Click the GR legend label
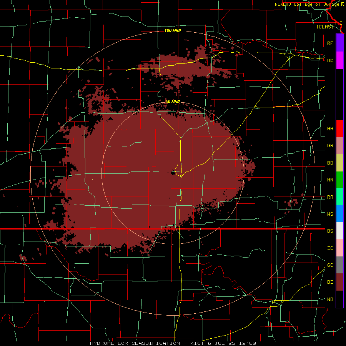 (x=330, y=146)
